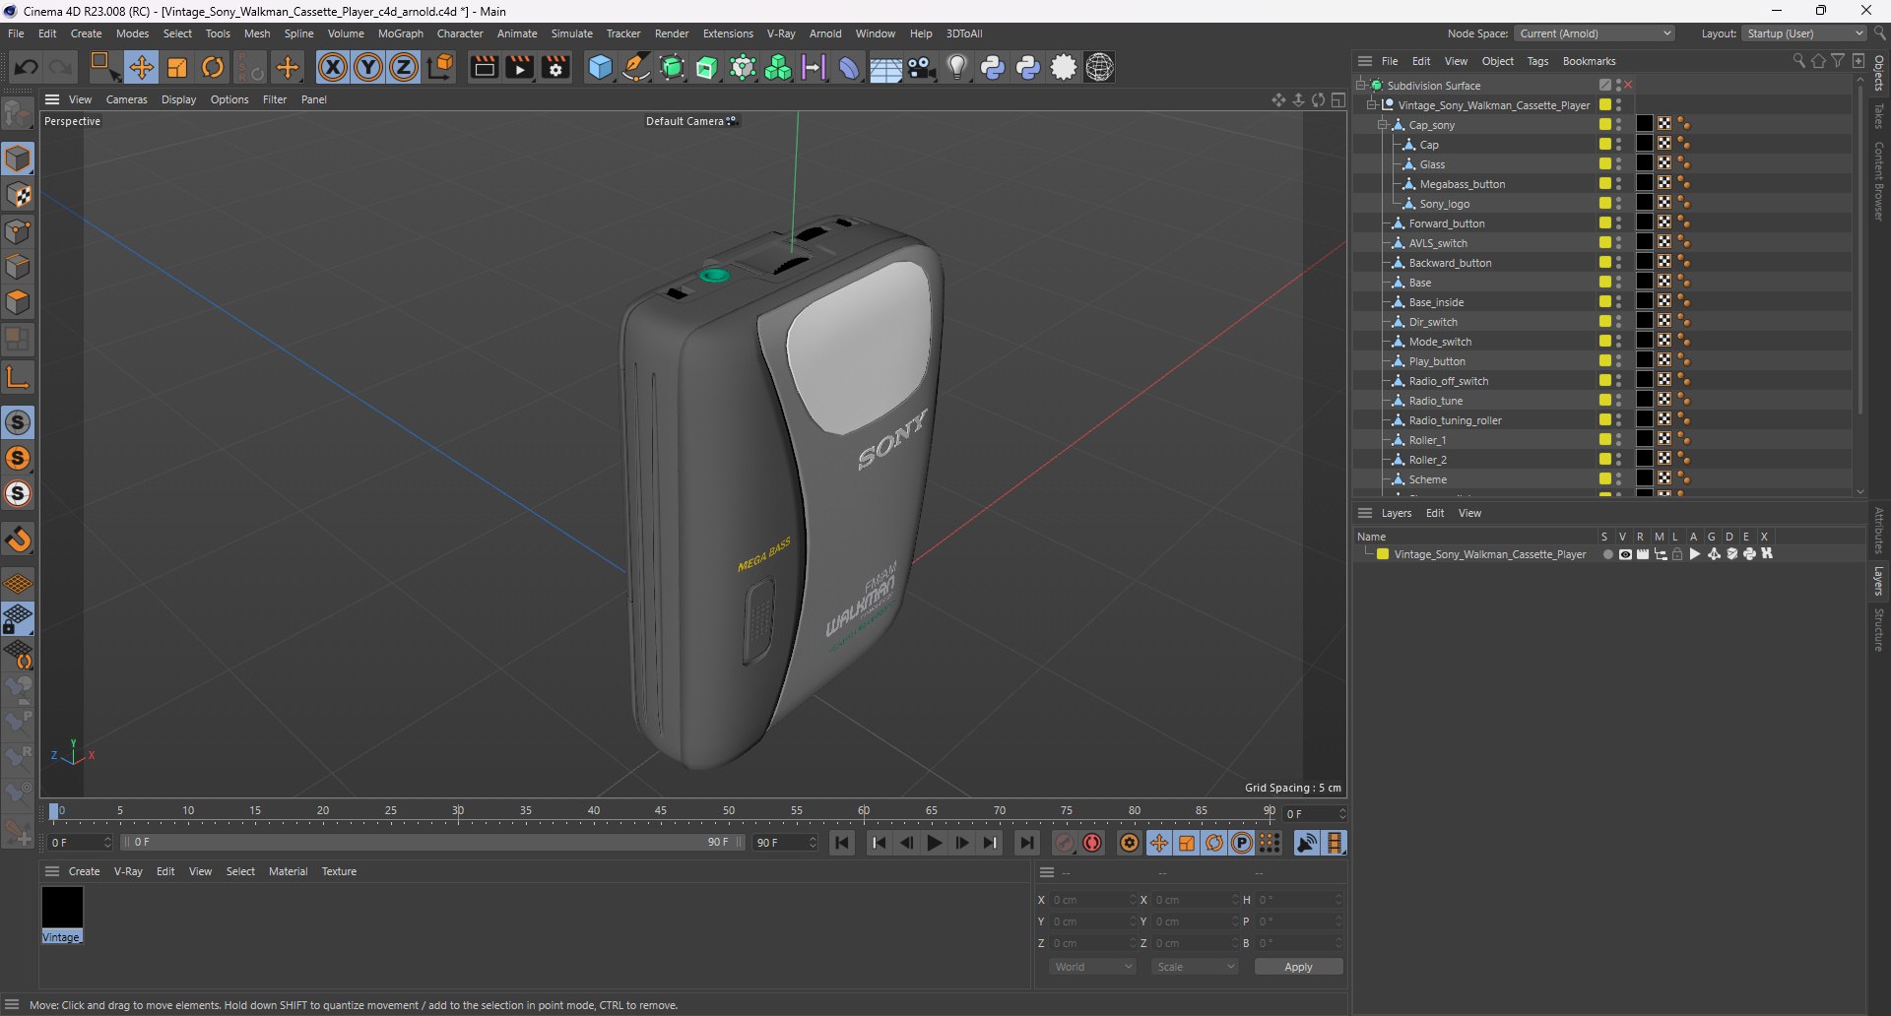1891x1016 pixels.
Task: Open the MoGraph menu
Action: [400, 33]
